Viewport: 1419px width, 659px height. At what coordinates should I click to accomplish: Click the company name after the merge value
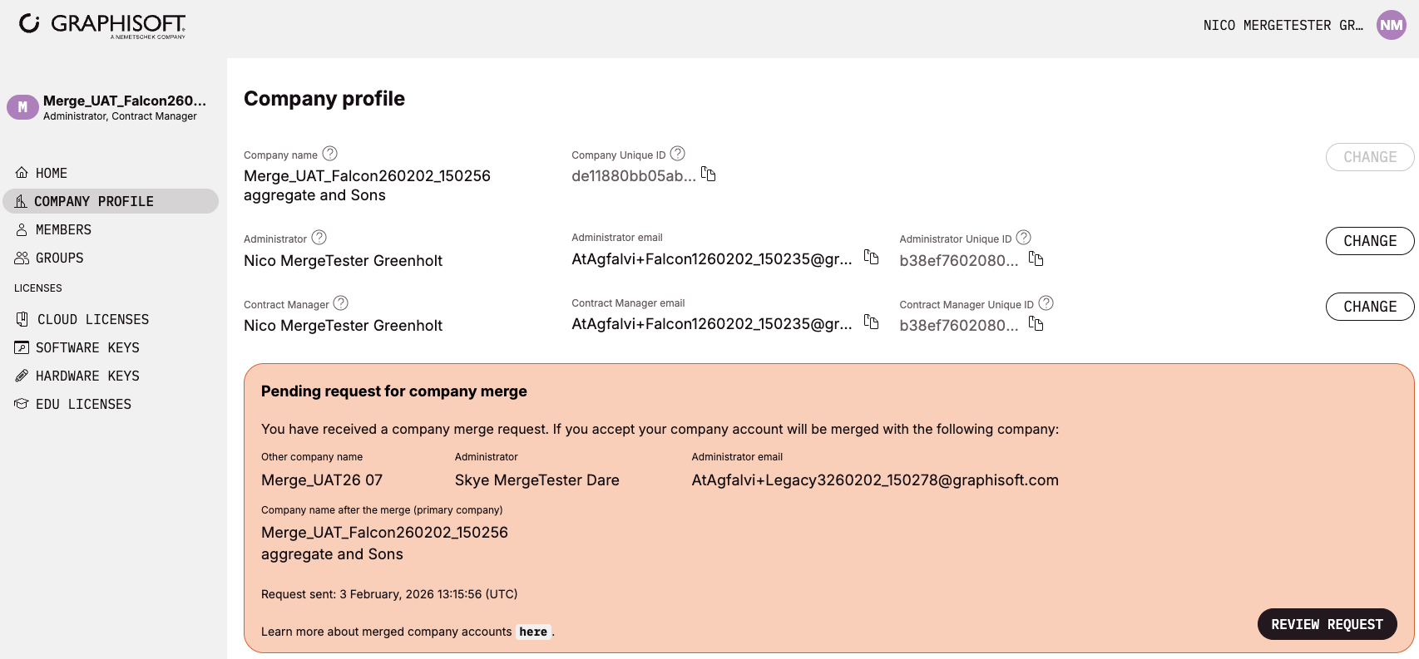click(x=384, y=543)
